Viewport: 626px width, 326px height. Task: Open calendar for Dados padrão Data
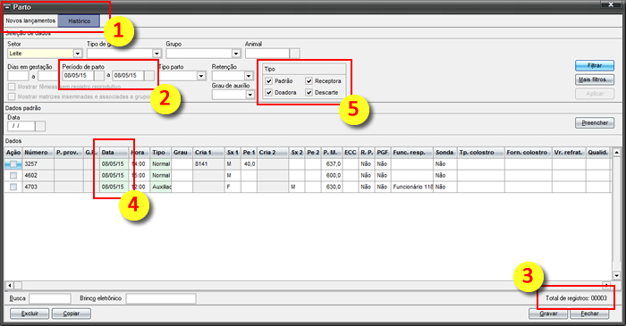(x=40, y=126)
